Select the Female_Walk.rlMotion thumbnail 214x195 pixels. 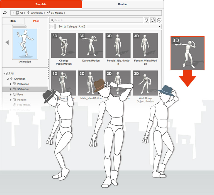pyautogui.click(x=145, y=45)
